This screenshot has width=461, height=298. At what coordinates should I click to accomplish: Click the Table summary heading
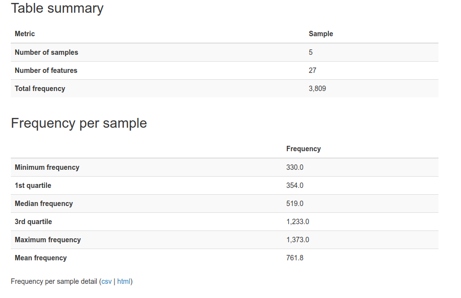(x=57, y=8)
